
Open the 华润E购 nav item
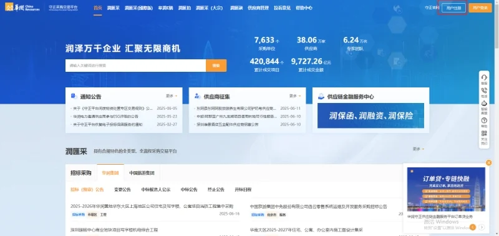point(165,8)
